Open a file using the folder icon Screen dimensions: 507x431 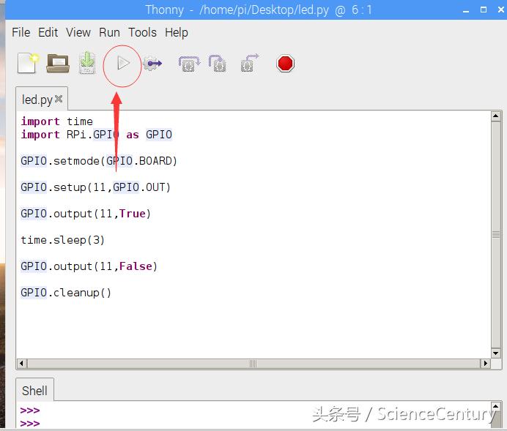[x=58, y=63]
